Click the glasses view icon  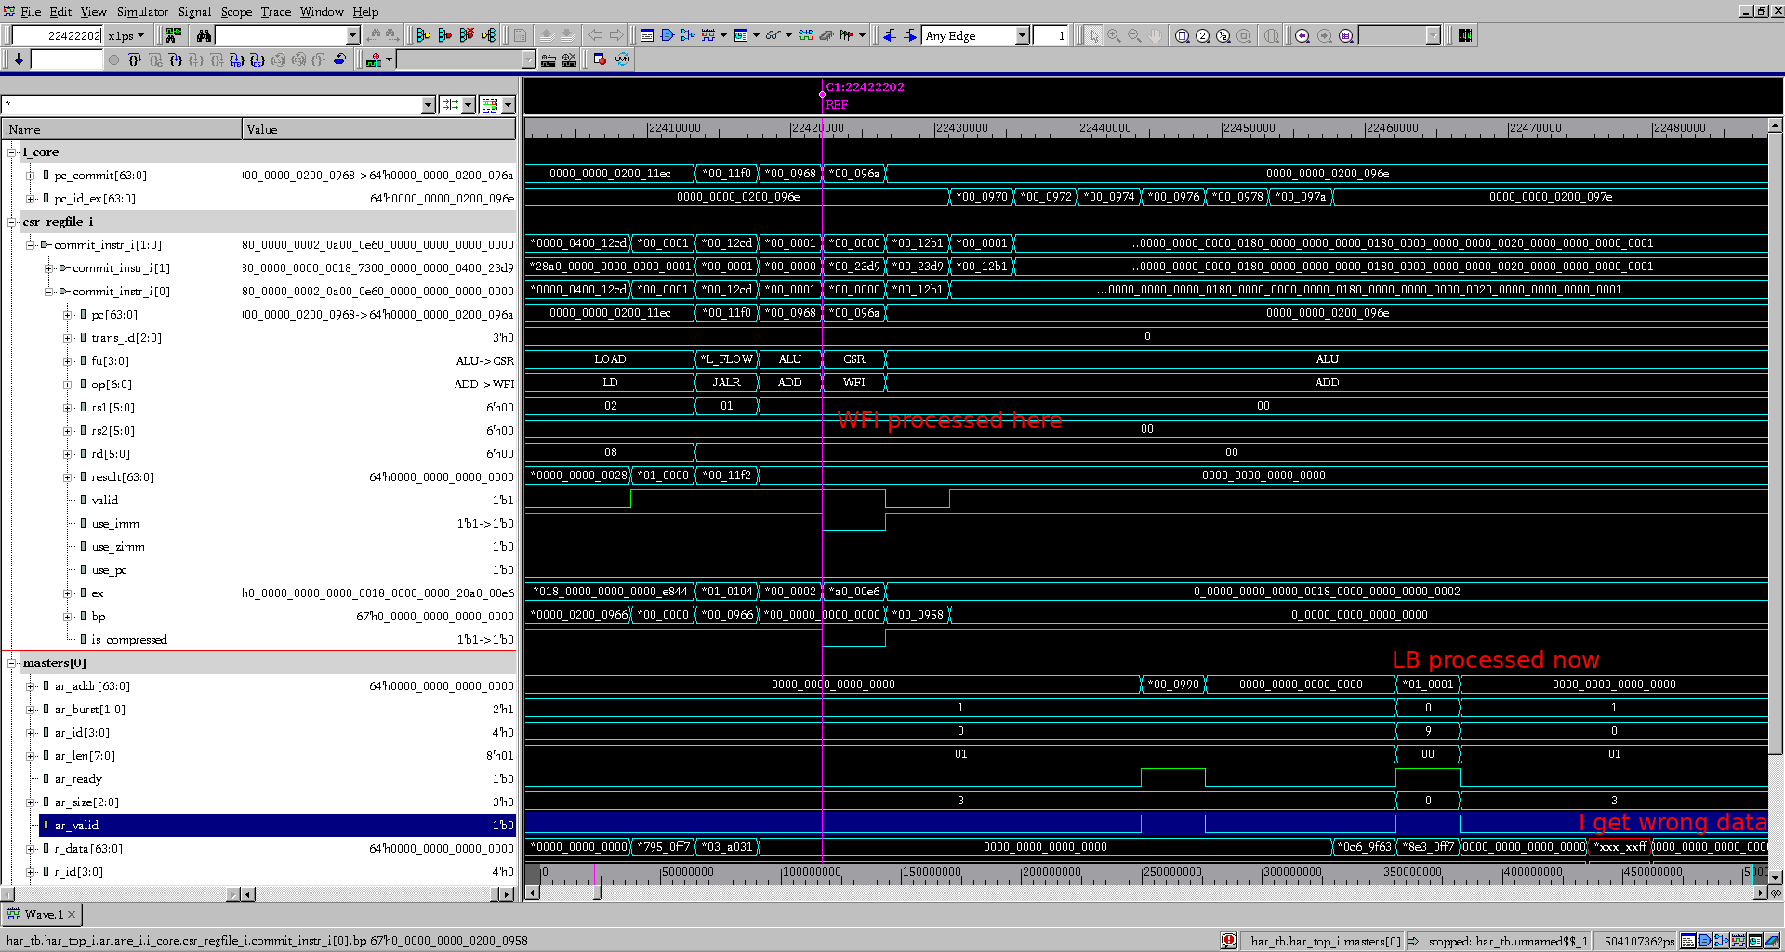773,35
